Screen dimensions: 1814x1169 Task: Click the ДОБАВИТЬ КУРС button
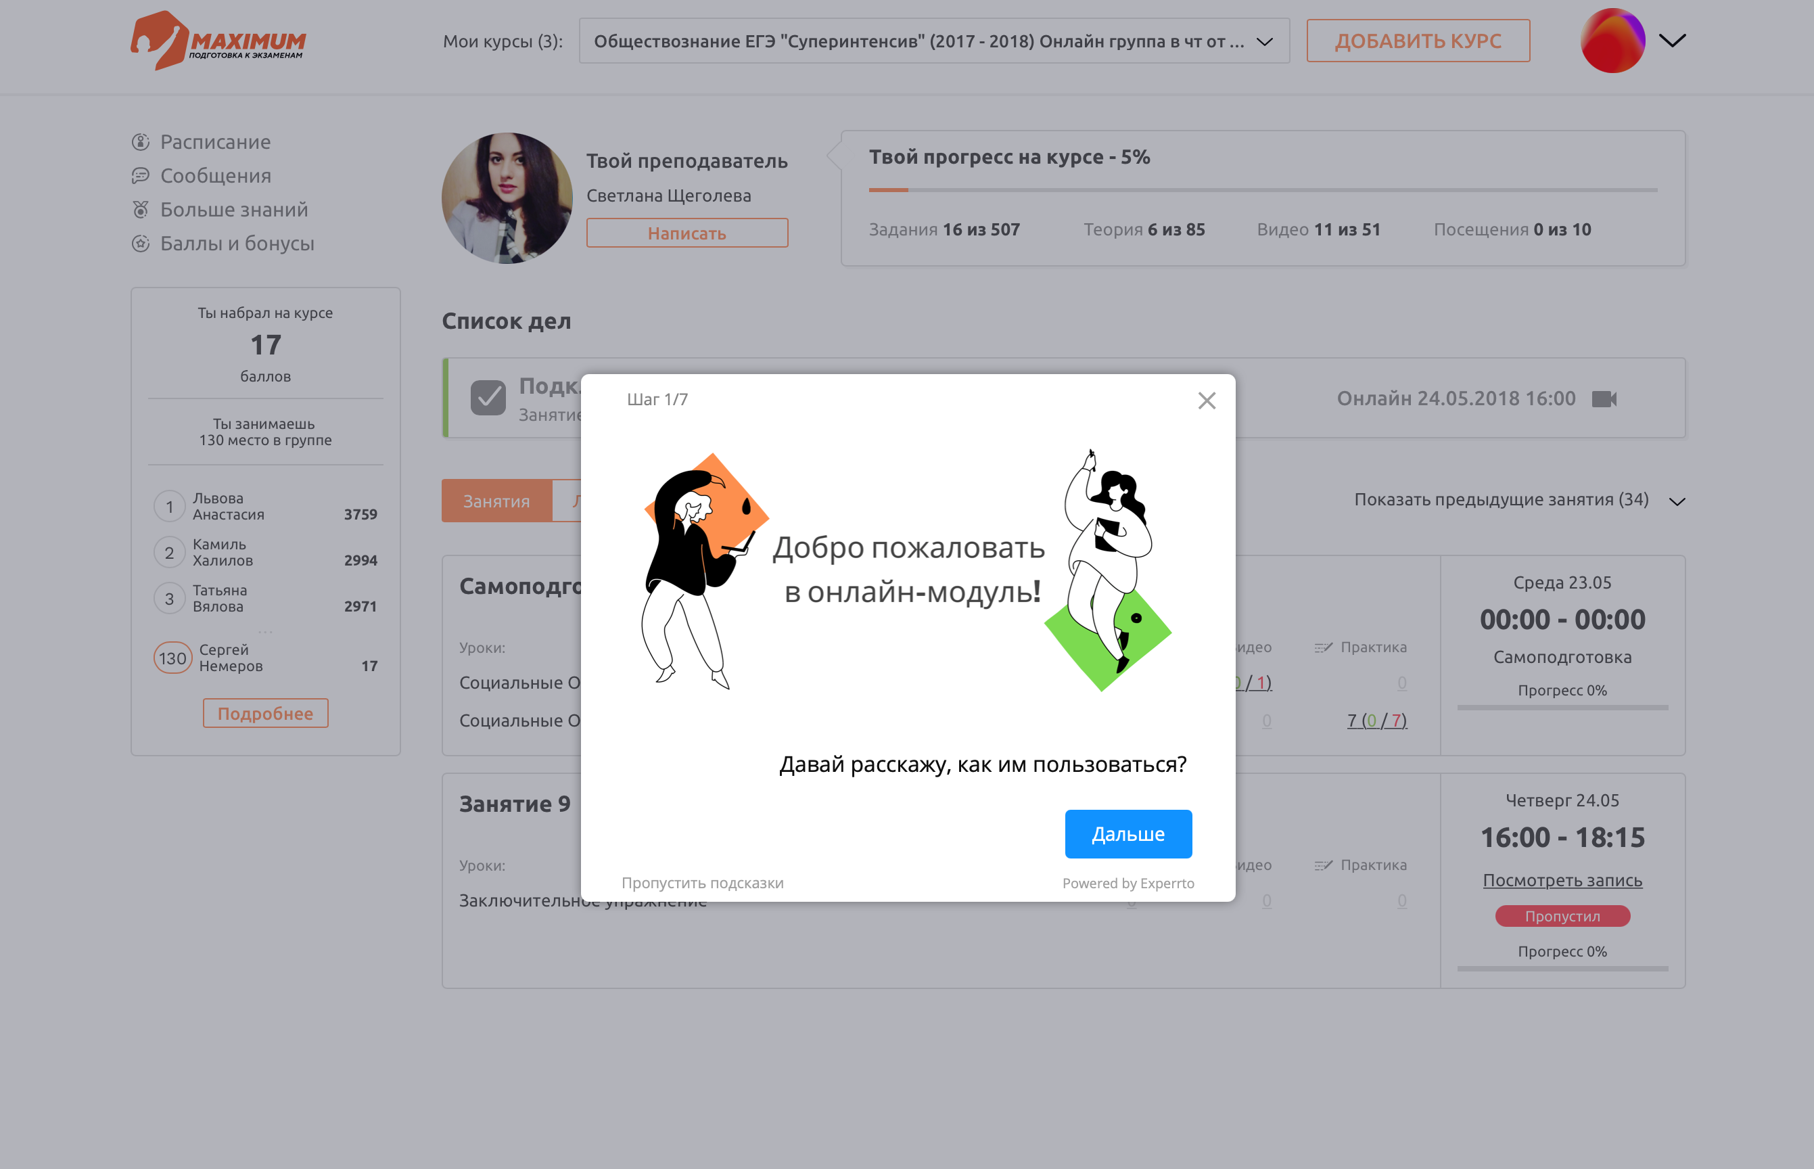tap(1418, 41)
